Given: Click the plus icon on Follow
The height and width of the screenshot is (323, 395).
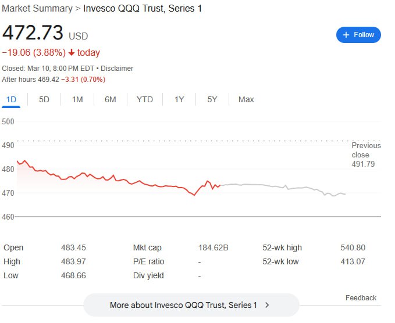Looking at the screenshot, I should [346, 35].
